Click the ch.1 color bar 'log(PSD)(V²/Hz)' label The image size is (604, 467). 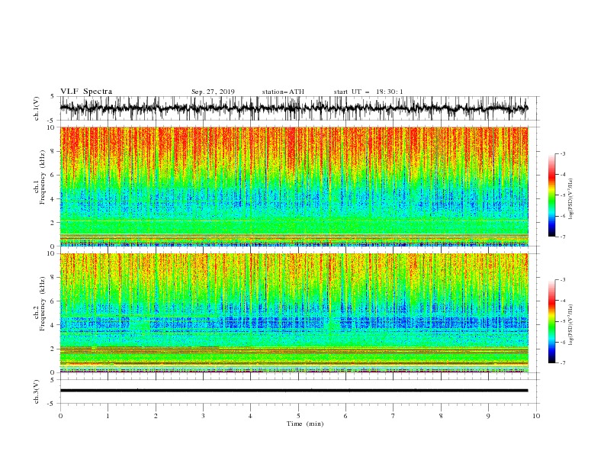571,199
